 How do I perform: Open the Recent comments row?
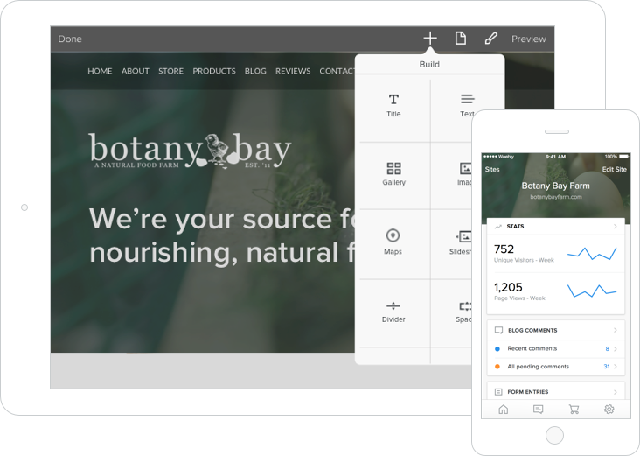pyautogui.click(x=556, y=349)
